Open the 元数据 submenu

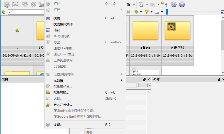click(x=85, y=80)
